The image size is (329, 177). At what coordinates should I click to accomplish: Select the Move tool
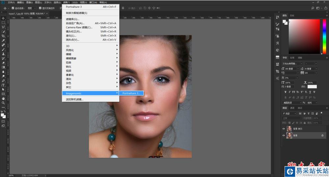3,18
